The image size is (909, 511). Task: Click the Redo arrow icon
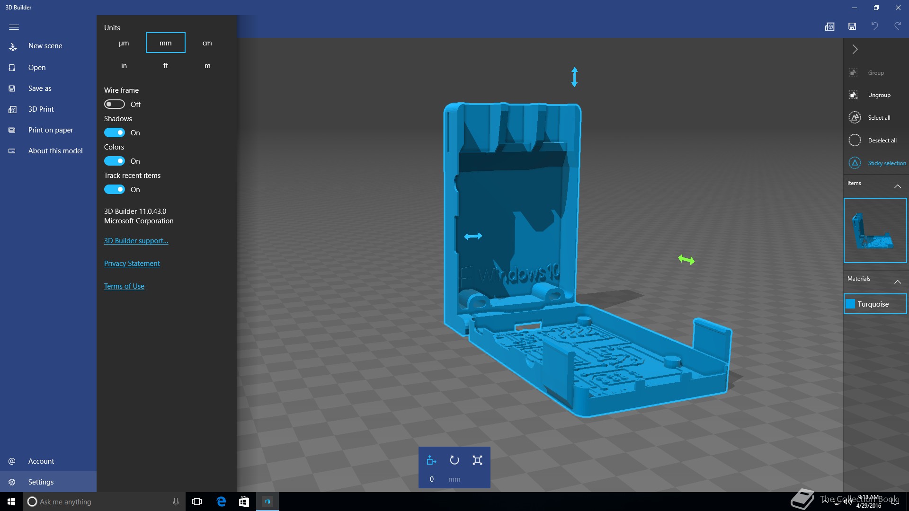[x=897, y=26]
